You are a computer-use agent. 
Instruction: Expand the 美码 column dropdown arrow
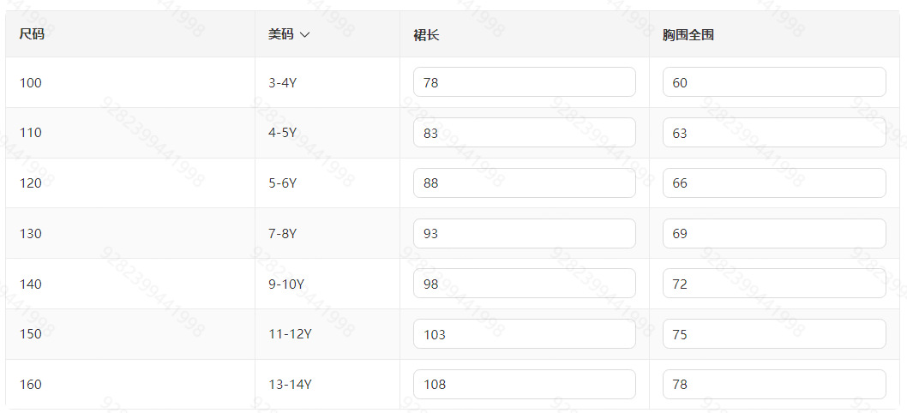(x=304, y=35)
